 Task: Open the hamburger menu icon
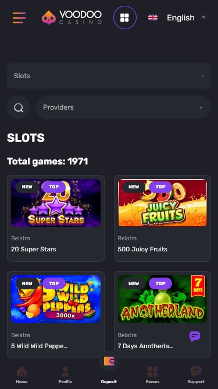click(x=19, y=17)
